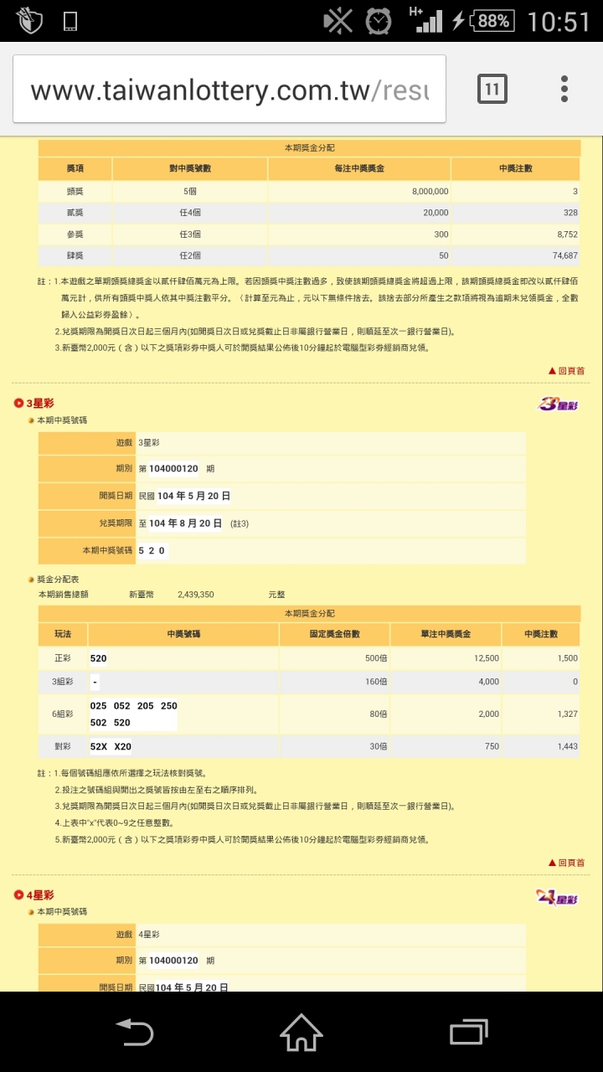Viewport: 603px width, 1072px height.
Task: Tap the red bullet icon beside 4星彩 heading
Action: (x=18, y=895)
